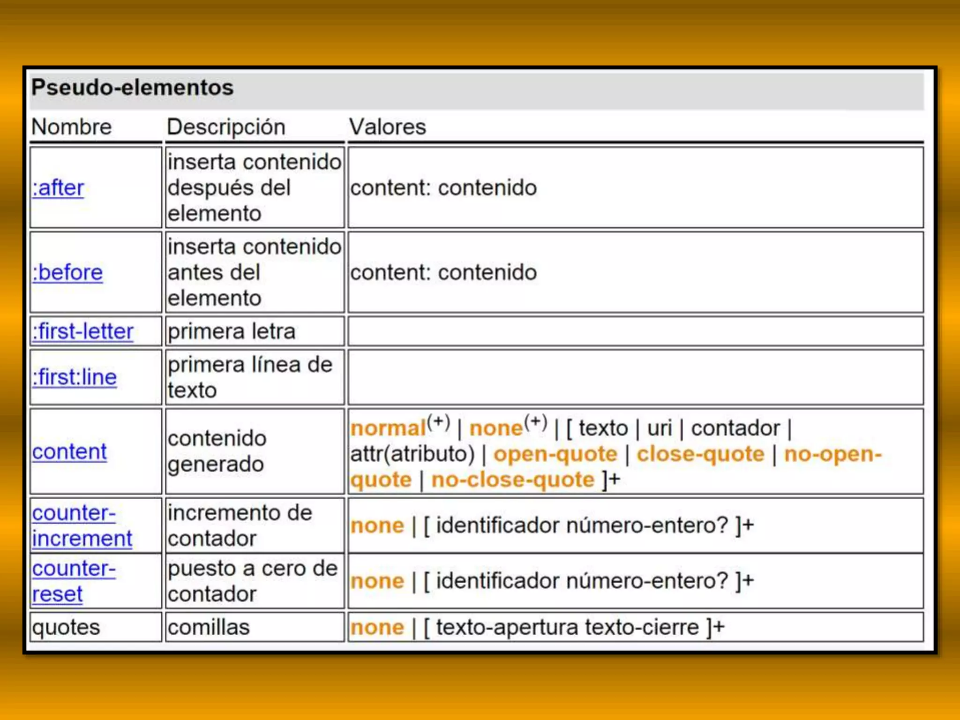Click the Nombre column header
This screenshot has width=960, height=720.
point(71,127)
